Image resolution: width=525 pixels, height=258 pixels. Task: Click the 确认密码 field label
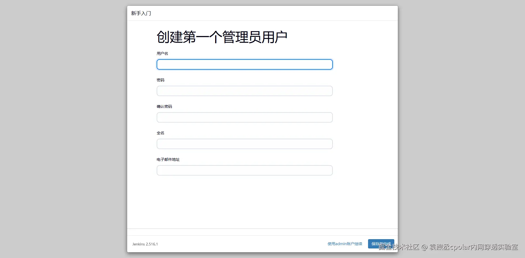pos(164,106)
